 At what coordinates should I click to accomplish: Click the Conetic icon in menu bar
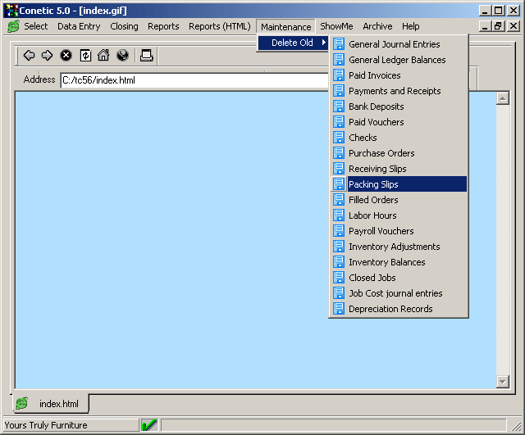tap(13, 26)
